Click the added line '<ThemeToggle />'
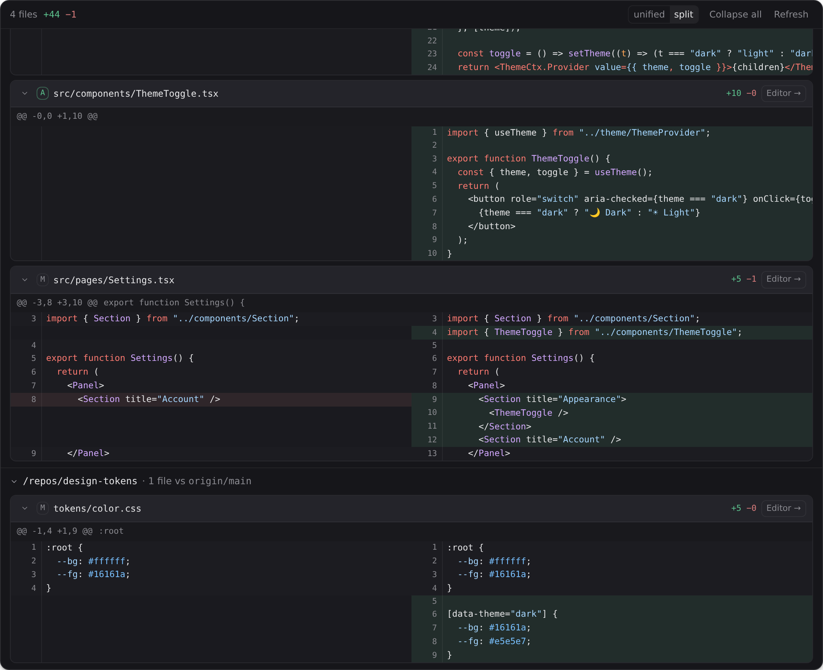823x670 pixels. coord(612,413)
